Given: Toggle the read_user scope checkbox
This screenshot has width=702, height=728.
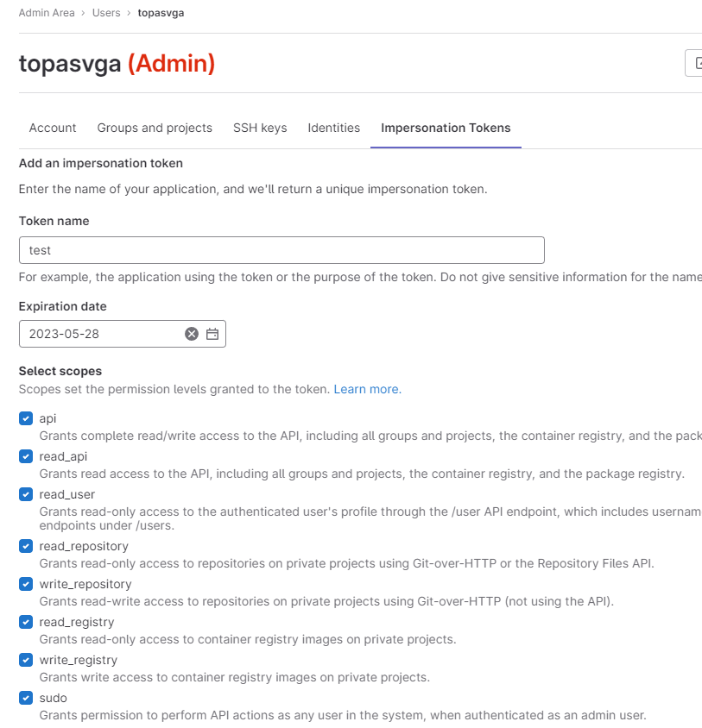Looking at the screenshot, I should point(26,494).
